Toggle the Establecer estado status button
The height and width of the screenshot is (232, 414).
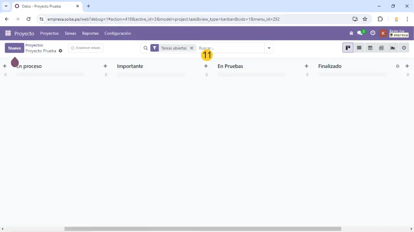pos(86,48)
